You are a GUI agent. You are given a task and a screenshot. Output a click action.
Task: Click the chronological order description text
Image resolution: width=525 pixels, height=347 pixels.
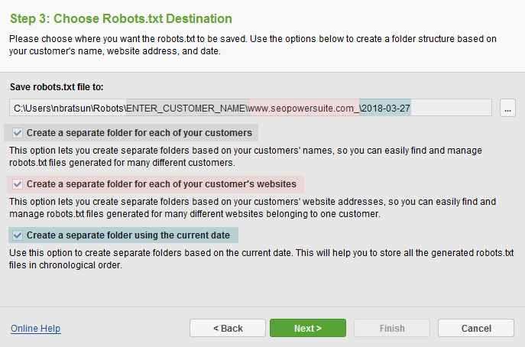pos(261,259)
